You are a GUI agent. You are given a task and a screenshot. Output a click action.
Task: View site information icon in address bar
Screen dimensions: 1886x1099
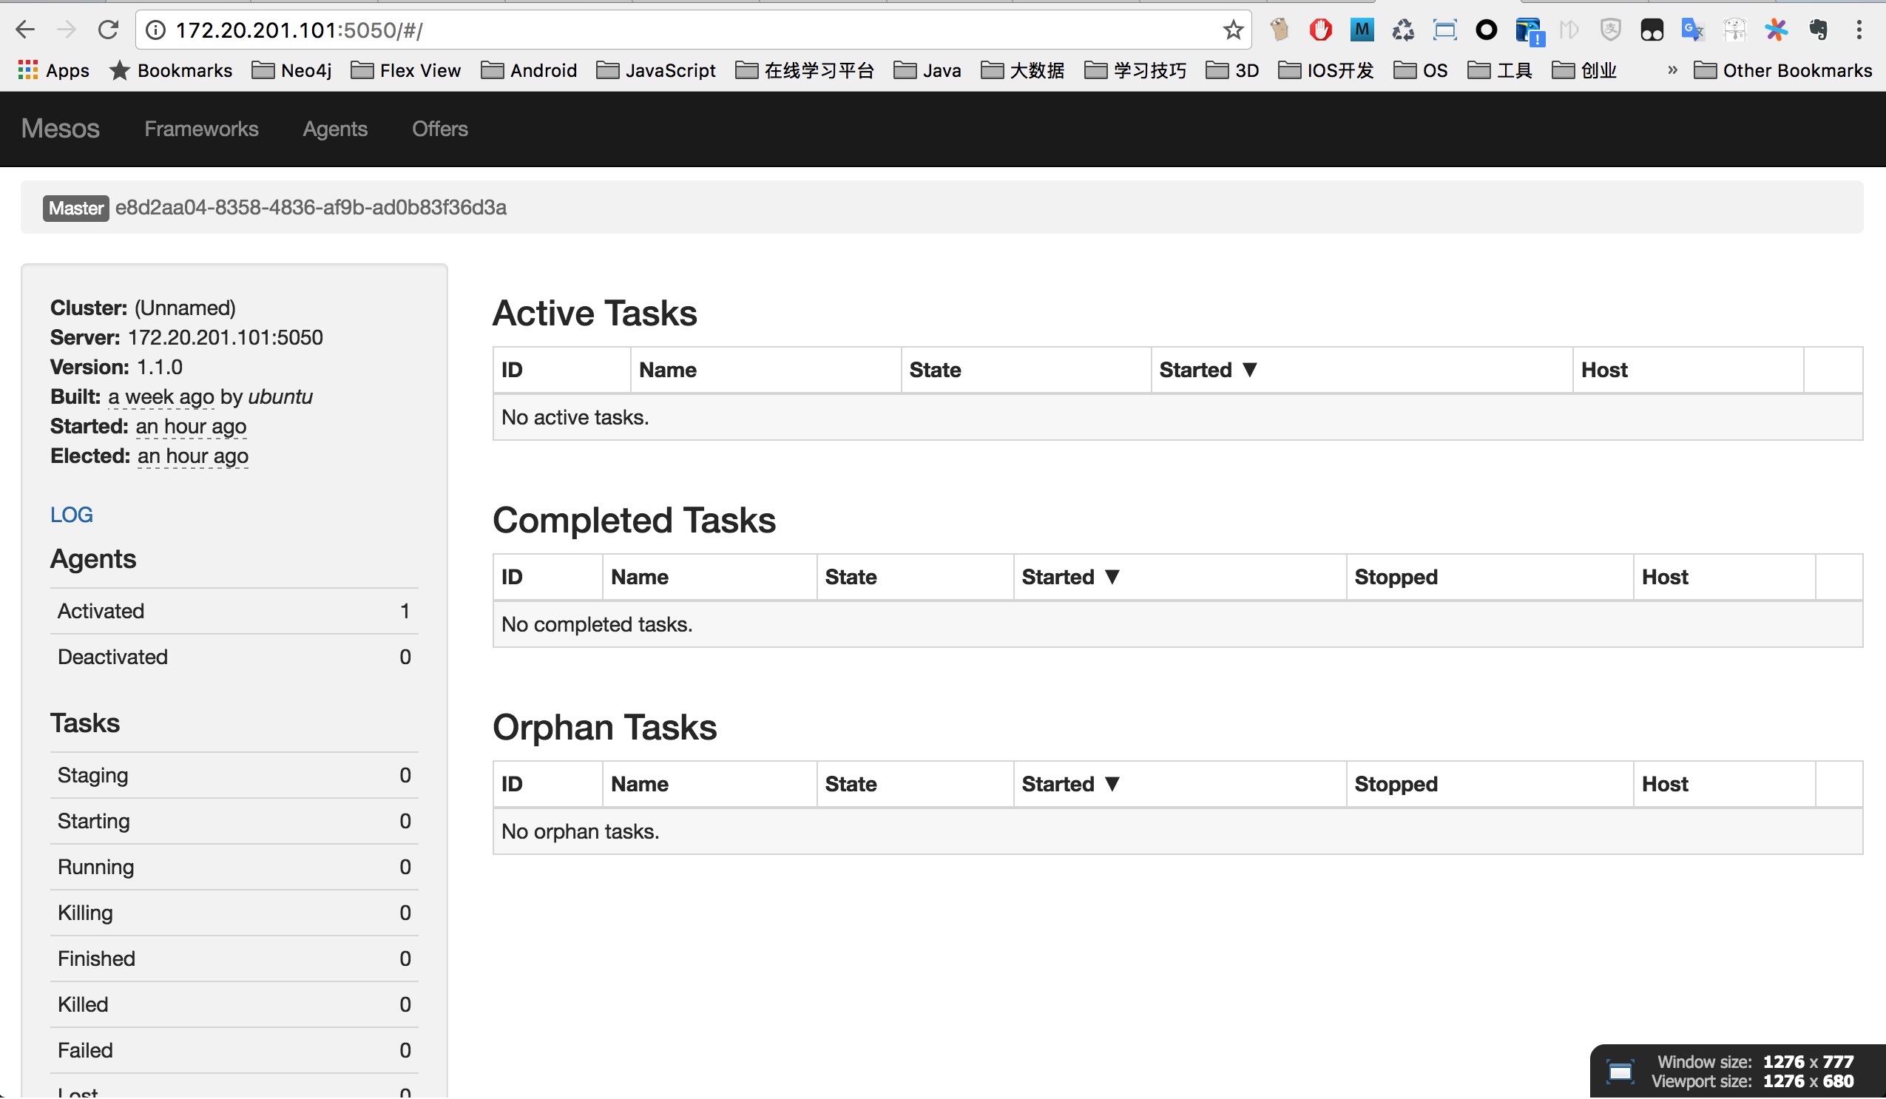click(155, 30)
